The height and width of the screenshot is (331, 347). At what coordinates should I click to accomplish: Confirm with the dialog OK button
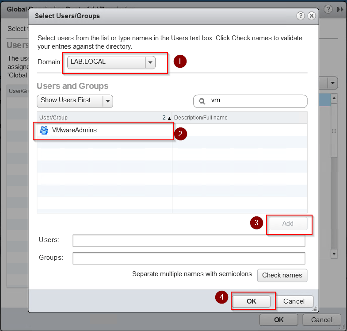(251, 301)
